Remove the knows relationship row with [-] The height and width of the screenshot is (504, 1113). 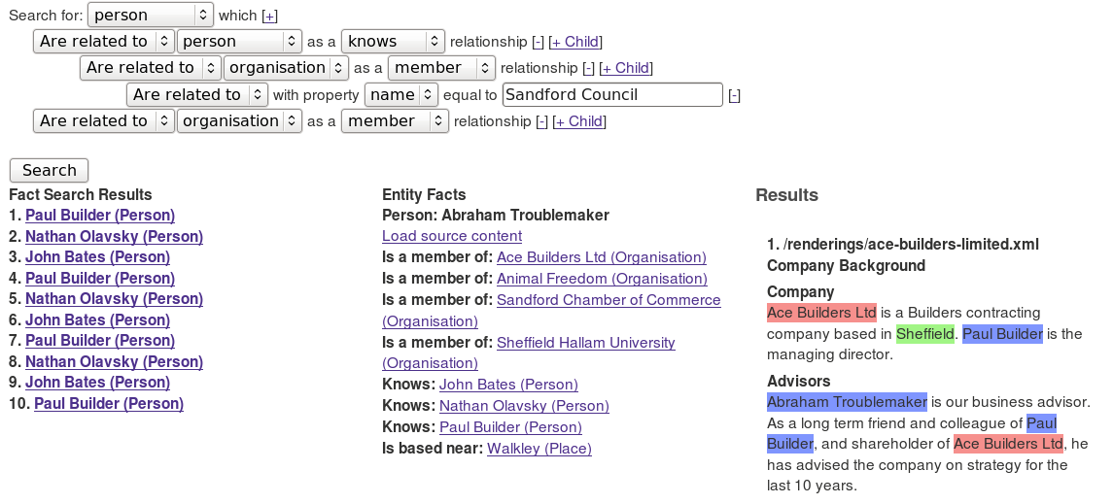[x=538, y=42]
